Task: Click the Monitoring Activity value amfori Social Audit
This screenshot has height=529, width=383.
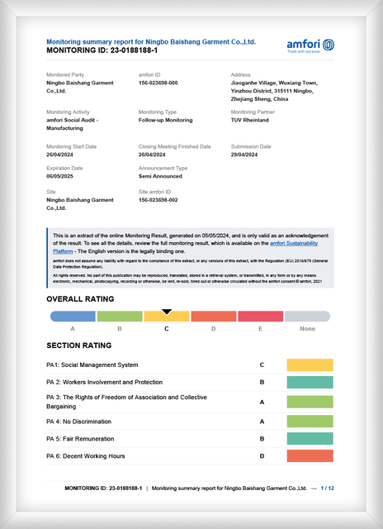Action: (x=72, y=124)
